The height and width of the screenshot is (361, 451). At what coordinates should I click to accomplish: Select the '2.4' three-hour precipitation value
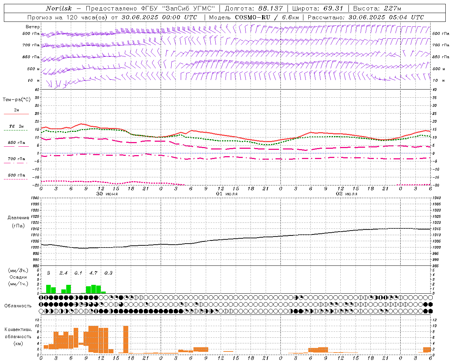click(63, 273)
